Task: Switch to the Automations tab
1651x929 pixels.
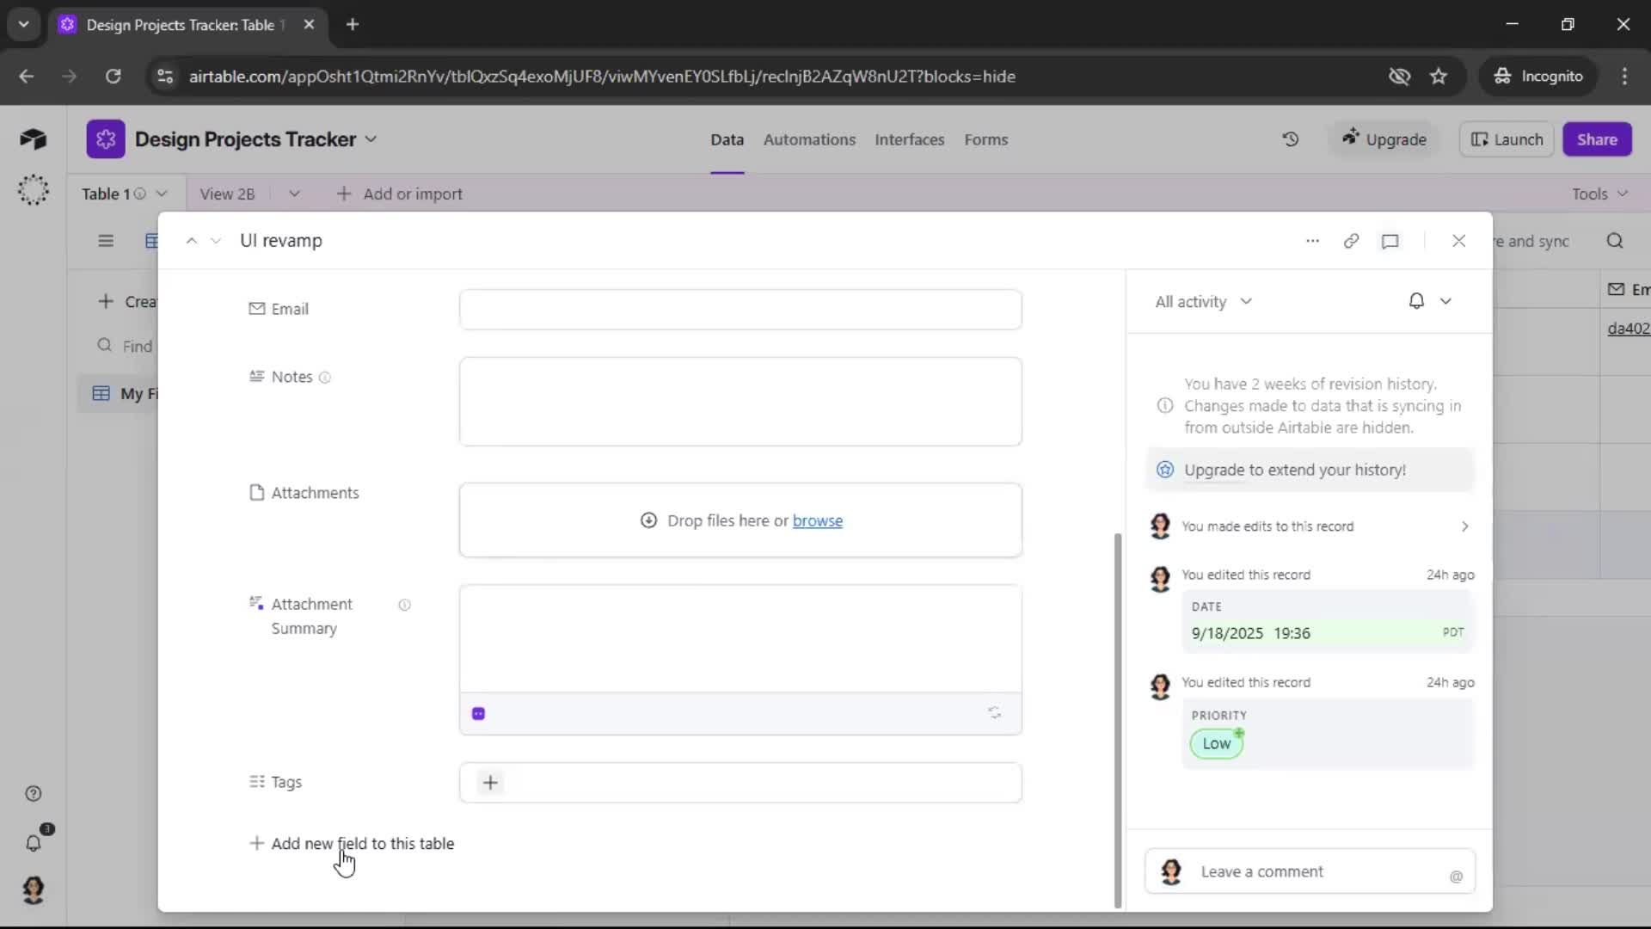Action: click(809, 139)
